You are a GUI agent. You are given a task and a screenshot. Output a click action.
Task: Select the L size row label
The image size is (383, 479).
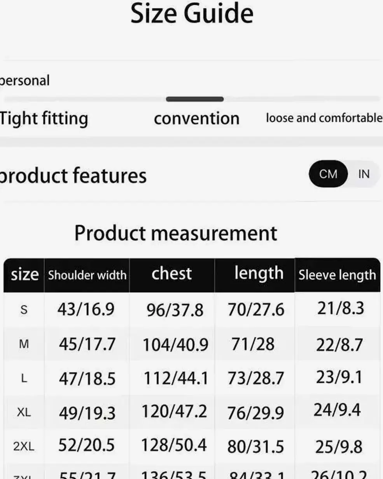pos(24,379)
